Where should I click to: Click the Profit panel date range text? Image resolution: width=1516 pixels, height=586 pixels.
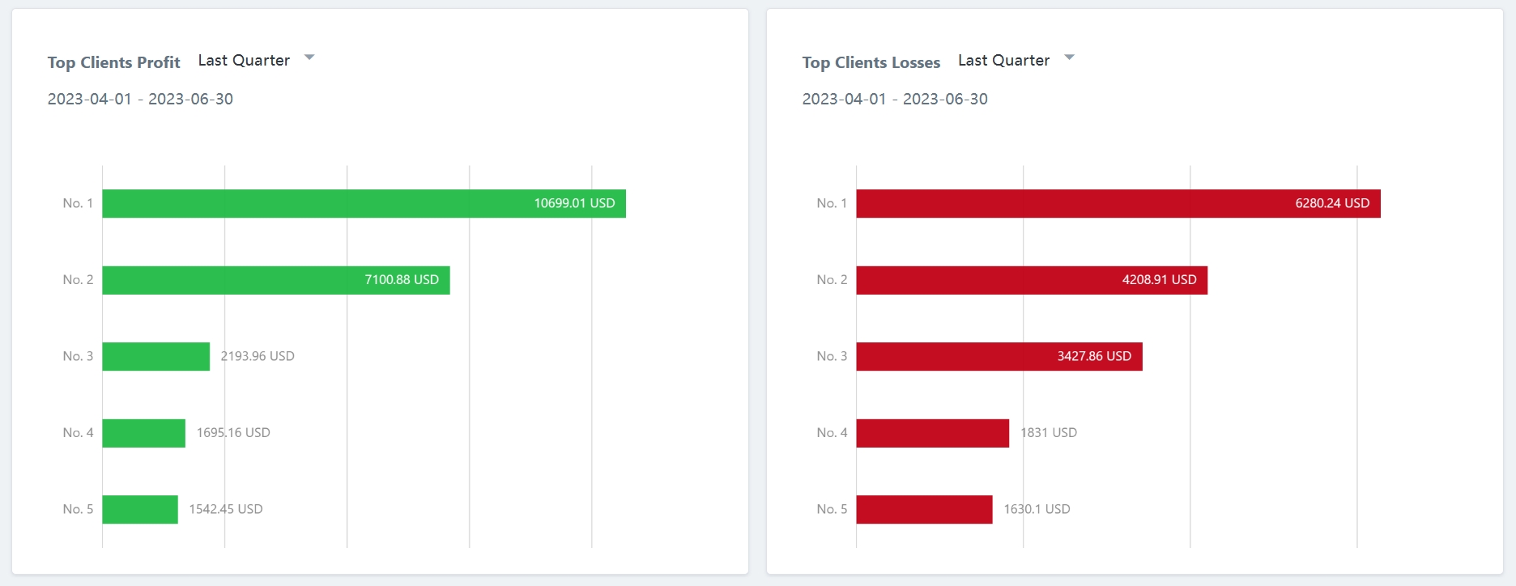(140, 99)
